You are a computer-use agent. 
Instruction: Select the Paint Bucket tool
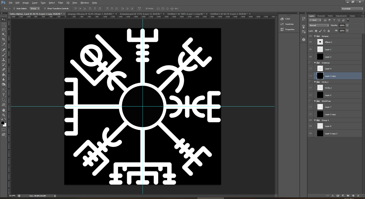[x=4, y=75]
